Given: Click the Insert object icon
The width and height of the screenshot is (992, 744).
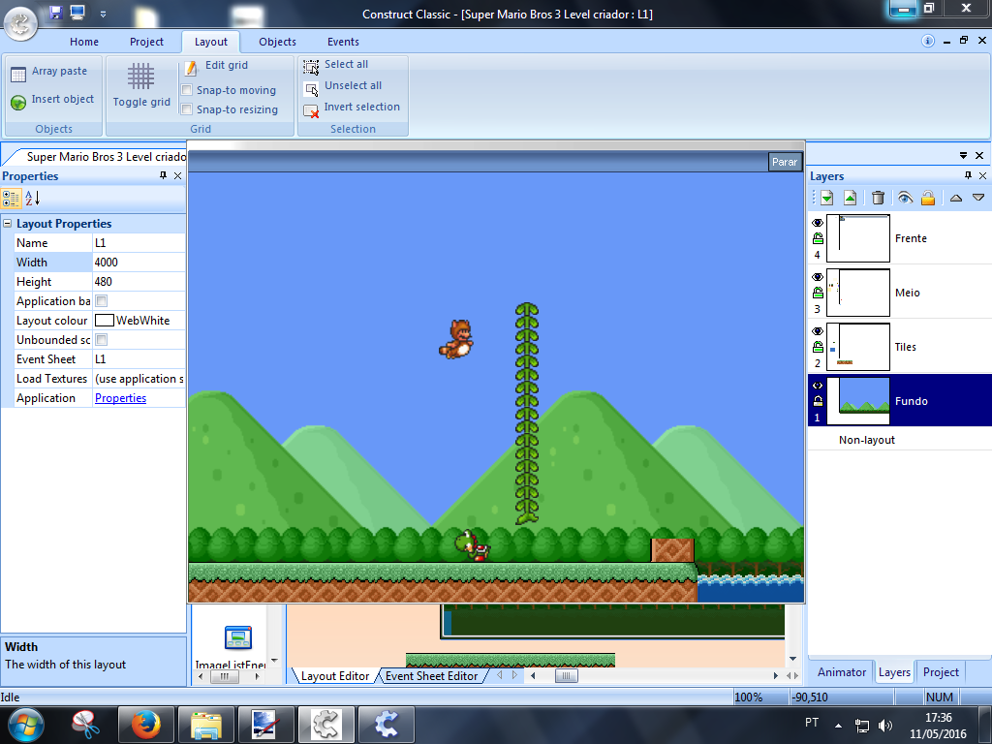Looking at the screenshot, I should pos(18,101).
